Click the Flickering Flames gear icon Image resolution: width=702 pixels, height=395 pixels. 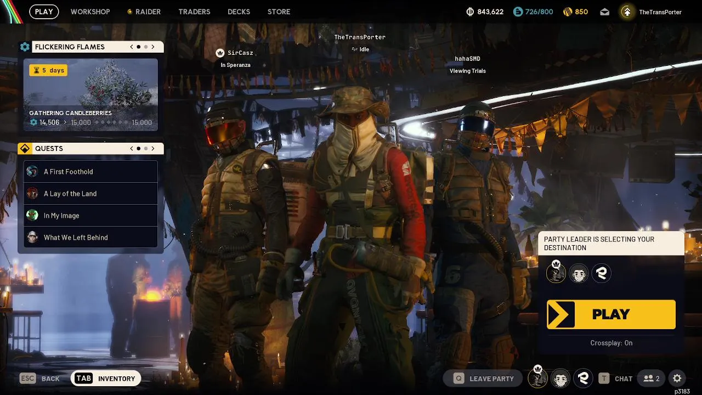[25, 47]
